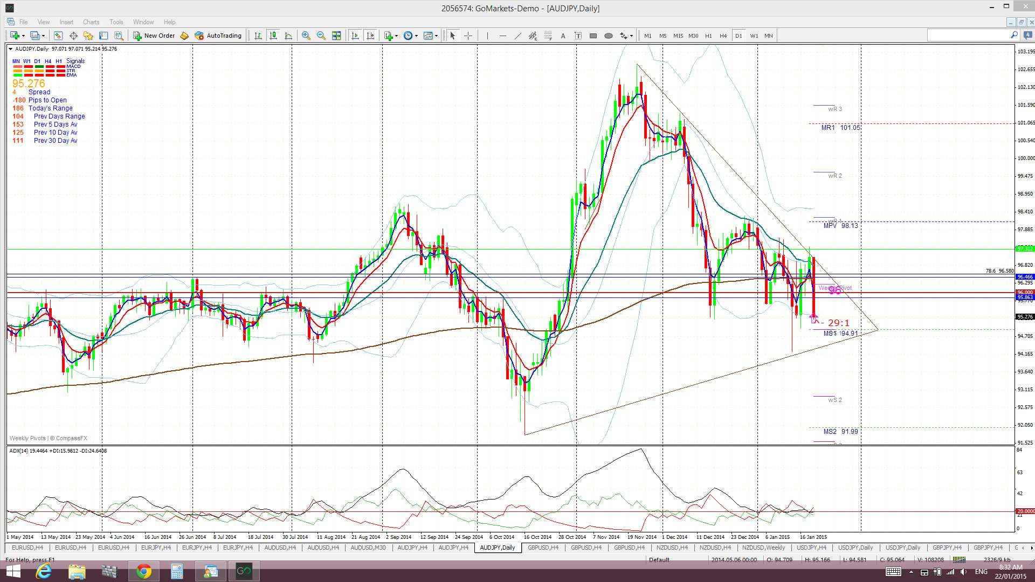Select the Crosshair tool
1035x582 pixels.
(x=468, y=36)
